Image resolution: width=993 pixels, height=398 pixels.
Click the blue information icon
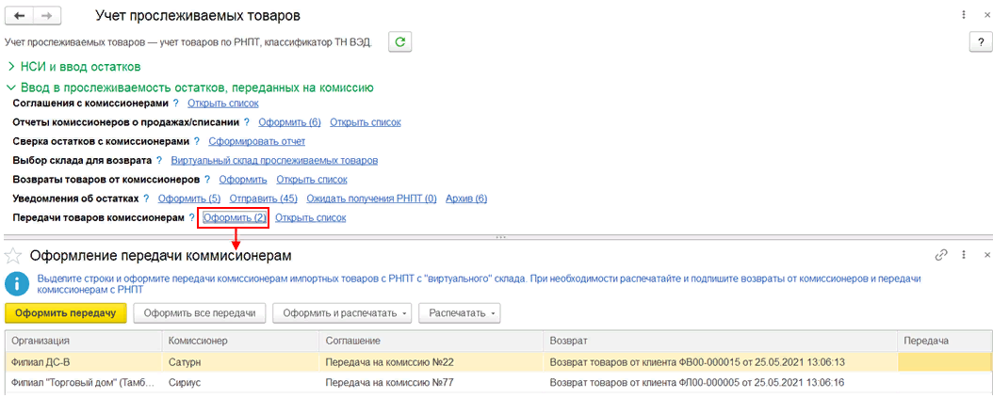[x=17, y=283]
